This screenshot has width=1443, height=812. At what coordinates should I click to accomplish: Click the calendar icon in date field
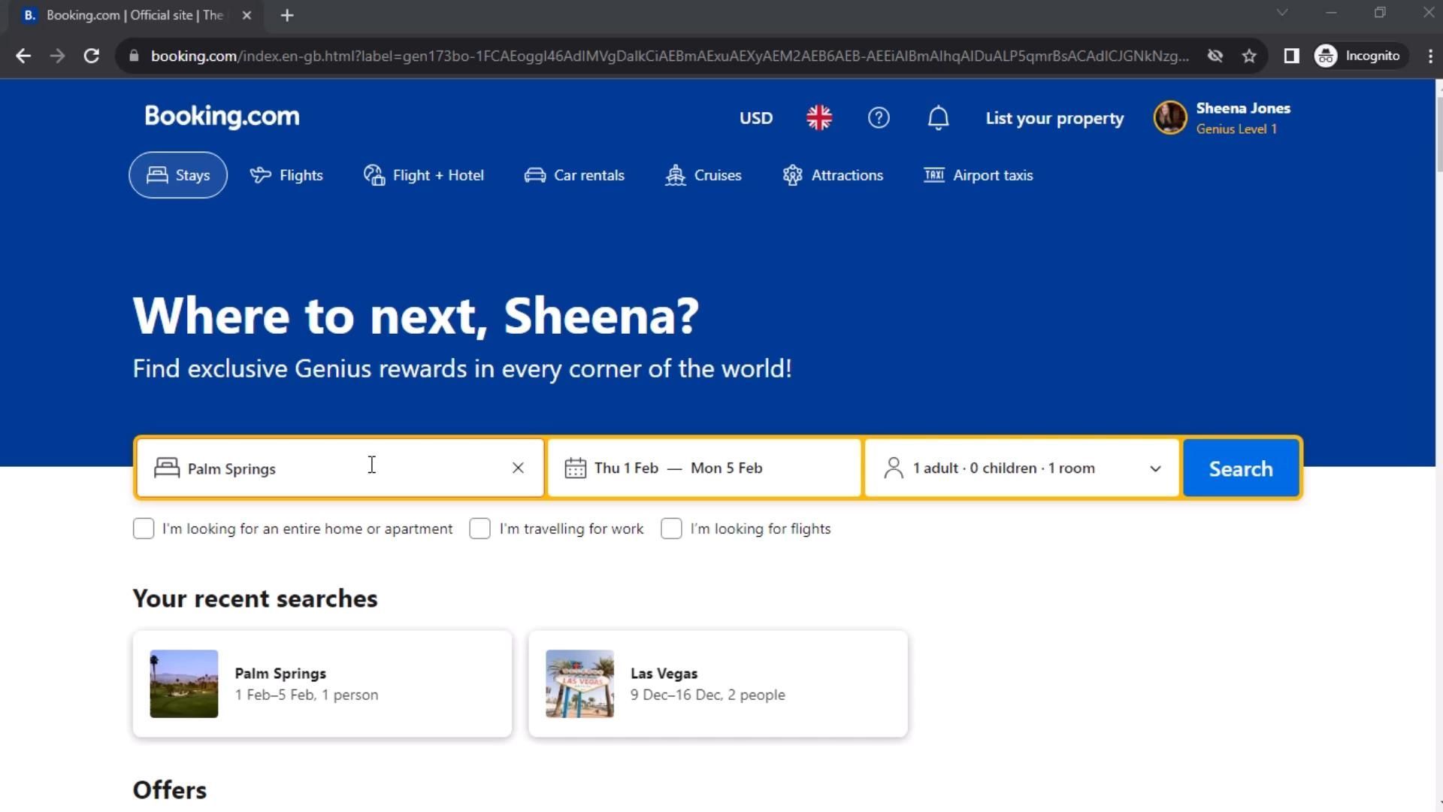pos(575,468)
